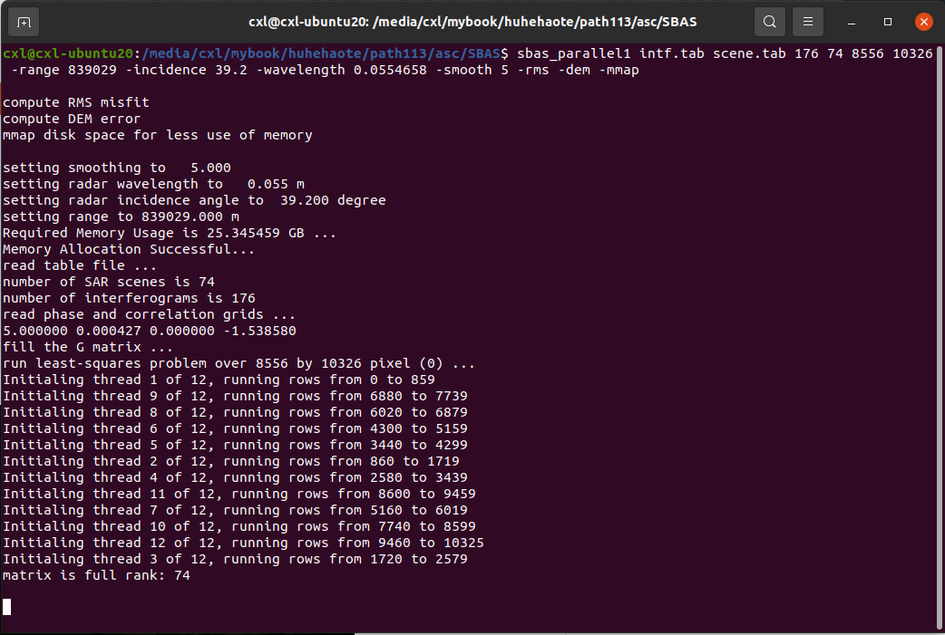Maximize the terminal window
Image resolution: width=945 pixels, height=635 pixels.
pos(887,21)
